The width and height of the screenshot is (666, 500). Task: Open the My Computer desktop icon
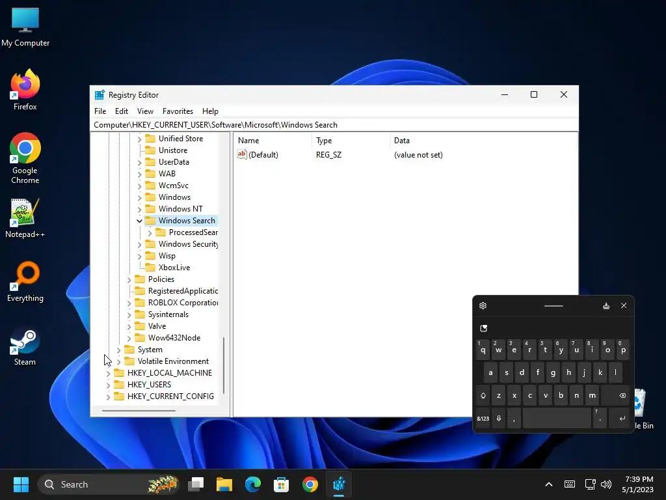coord(25,27)
